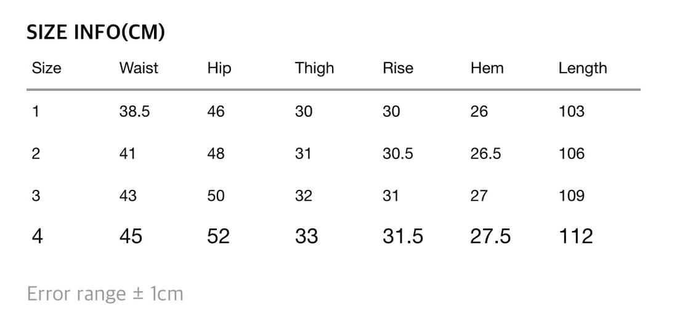Viewport: 693px width, 320px height.
Task: Select size 2 row label
Action: [x=36, y=154]
